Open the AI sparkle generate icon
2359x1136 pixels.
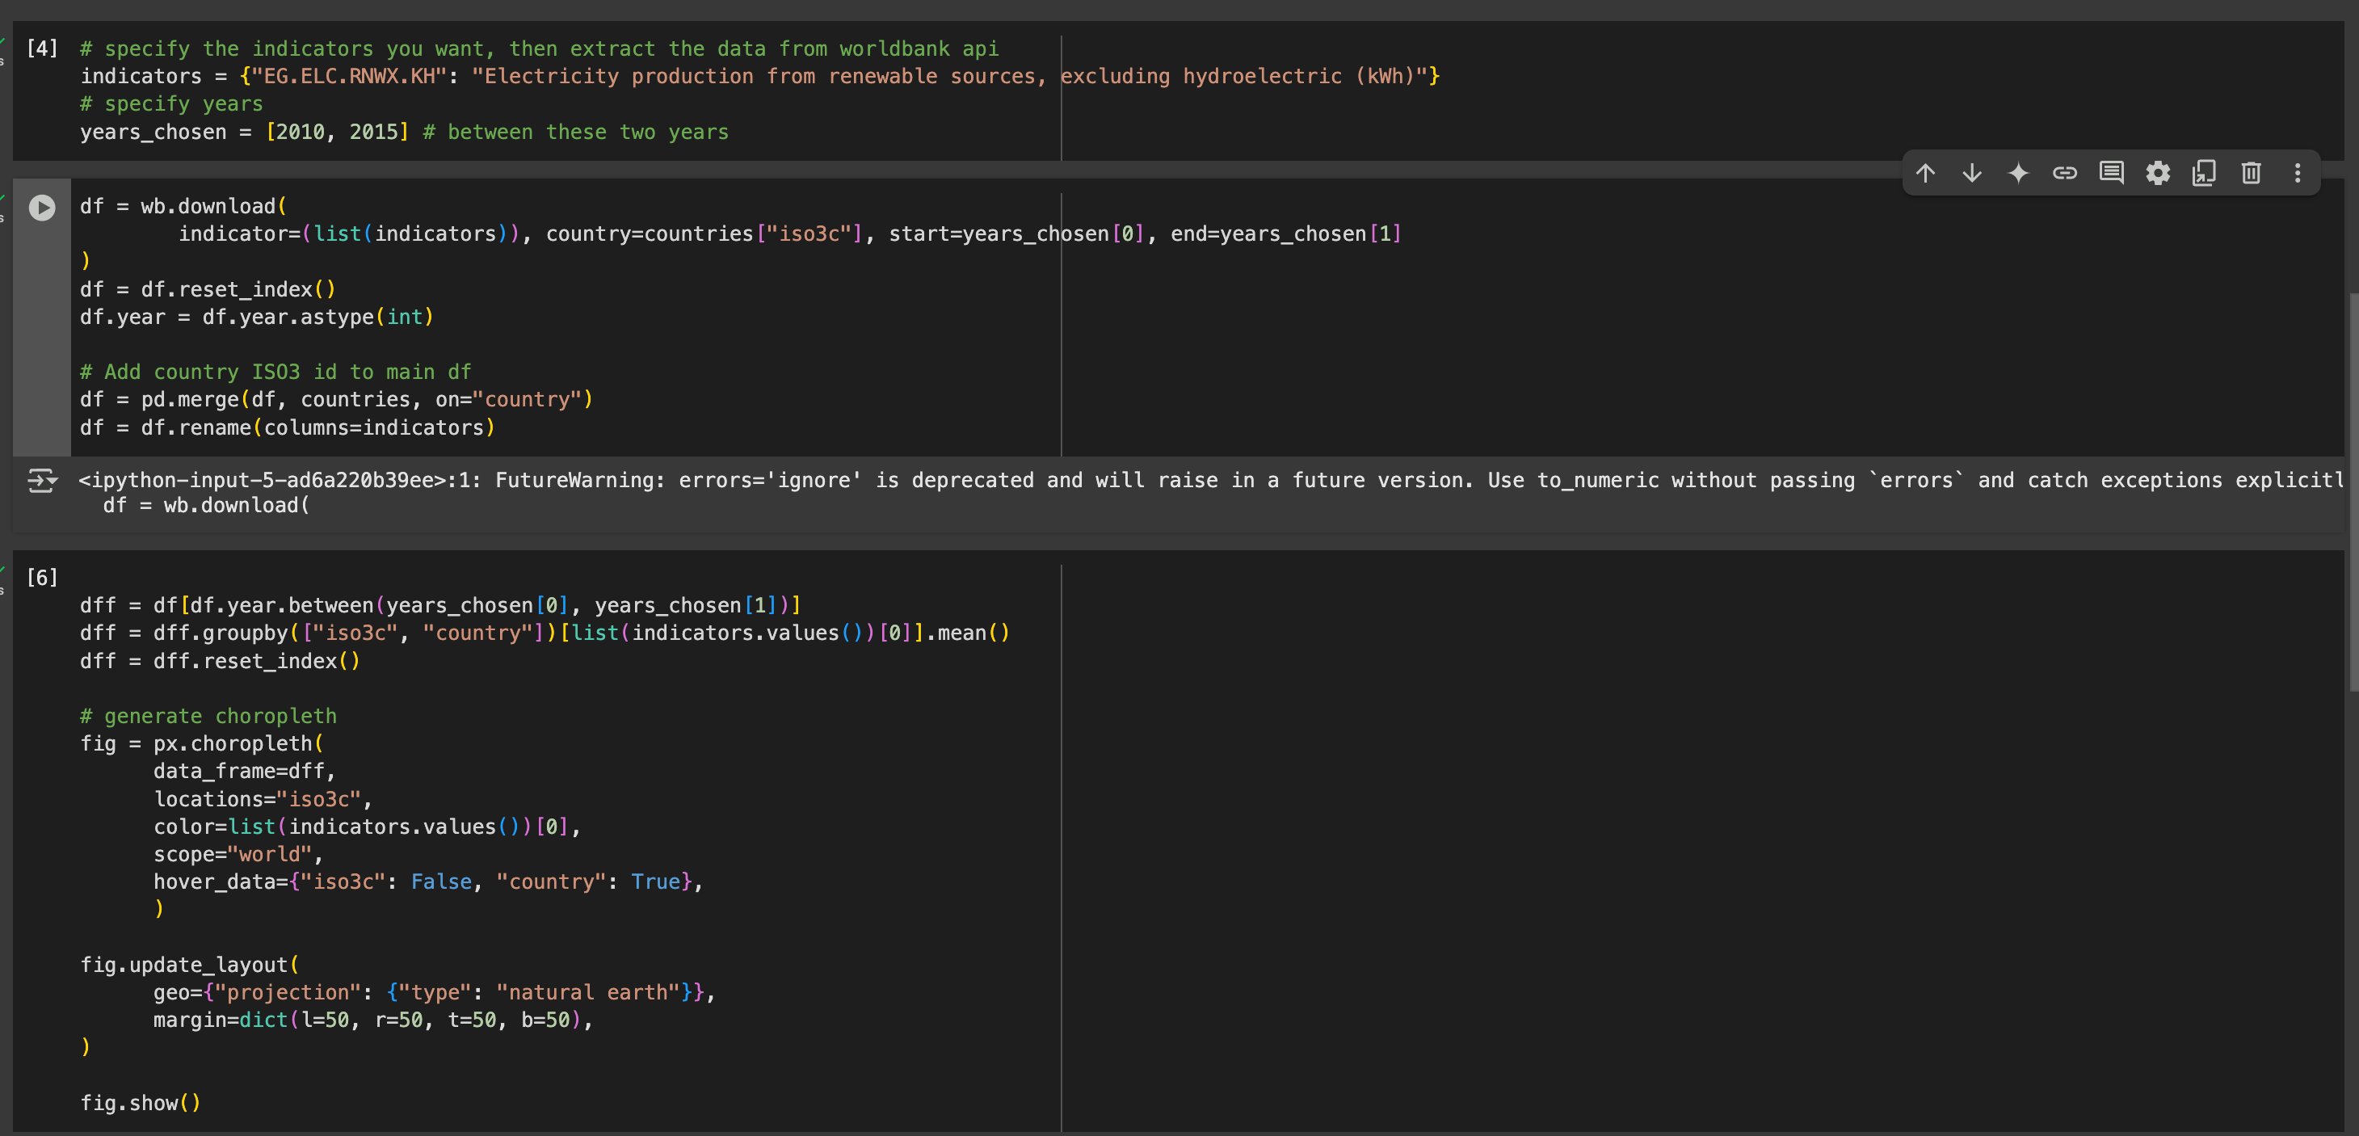(2018, 173)
